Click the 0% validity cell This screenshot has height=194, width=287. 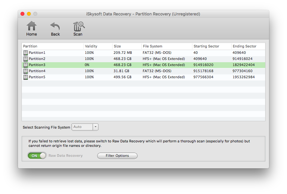[x=87, y=65]
